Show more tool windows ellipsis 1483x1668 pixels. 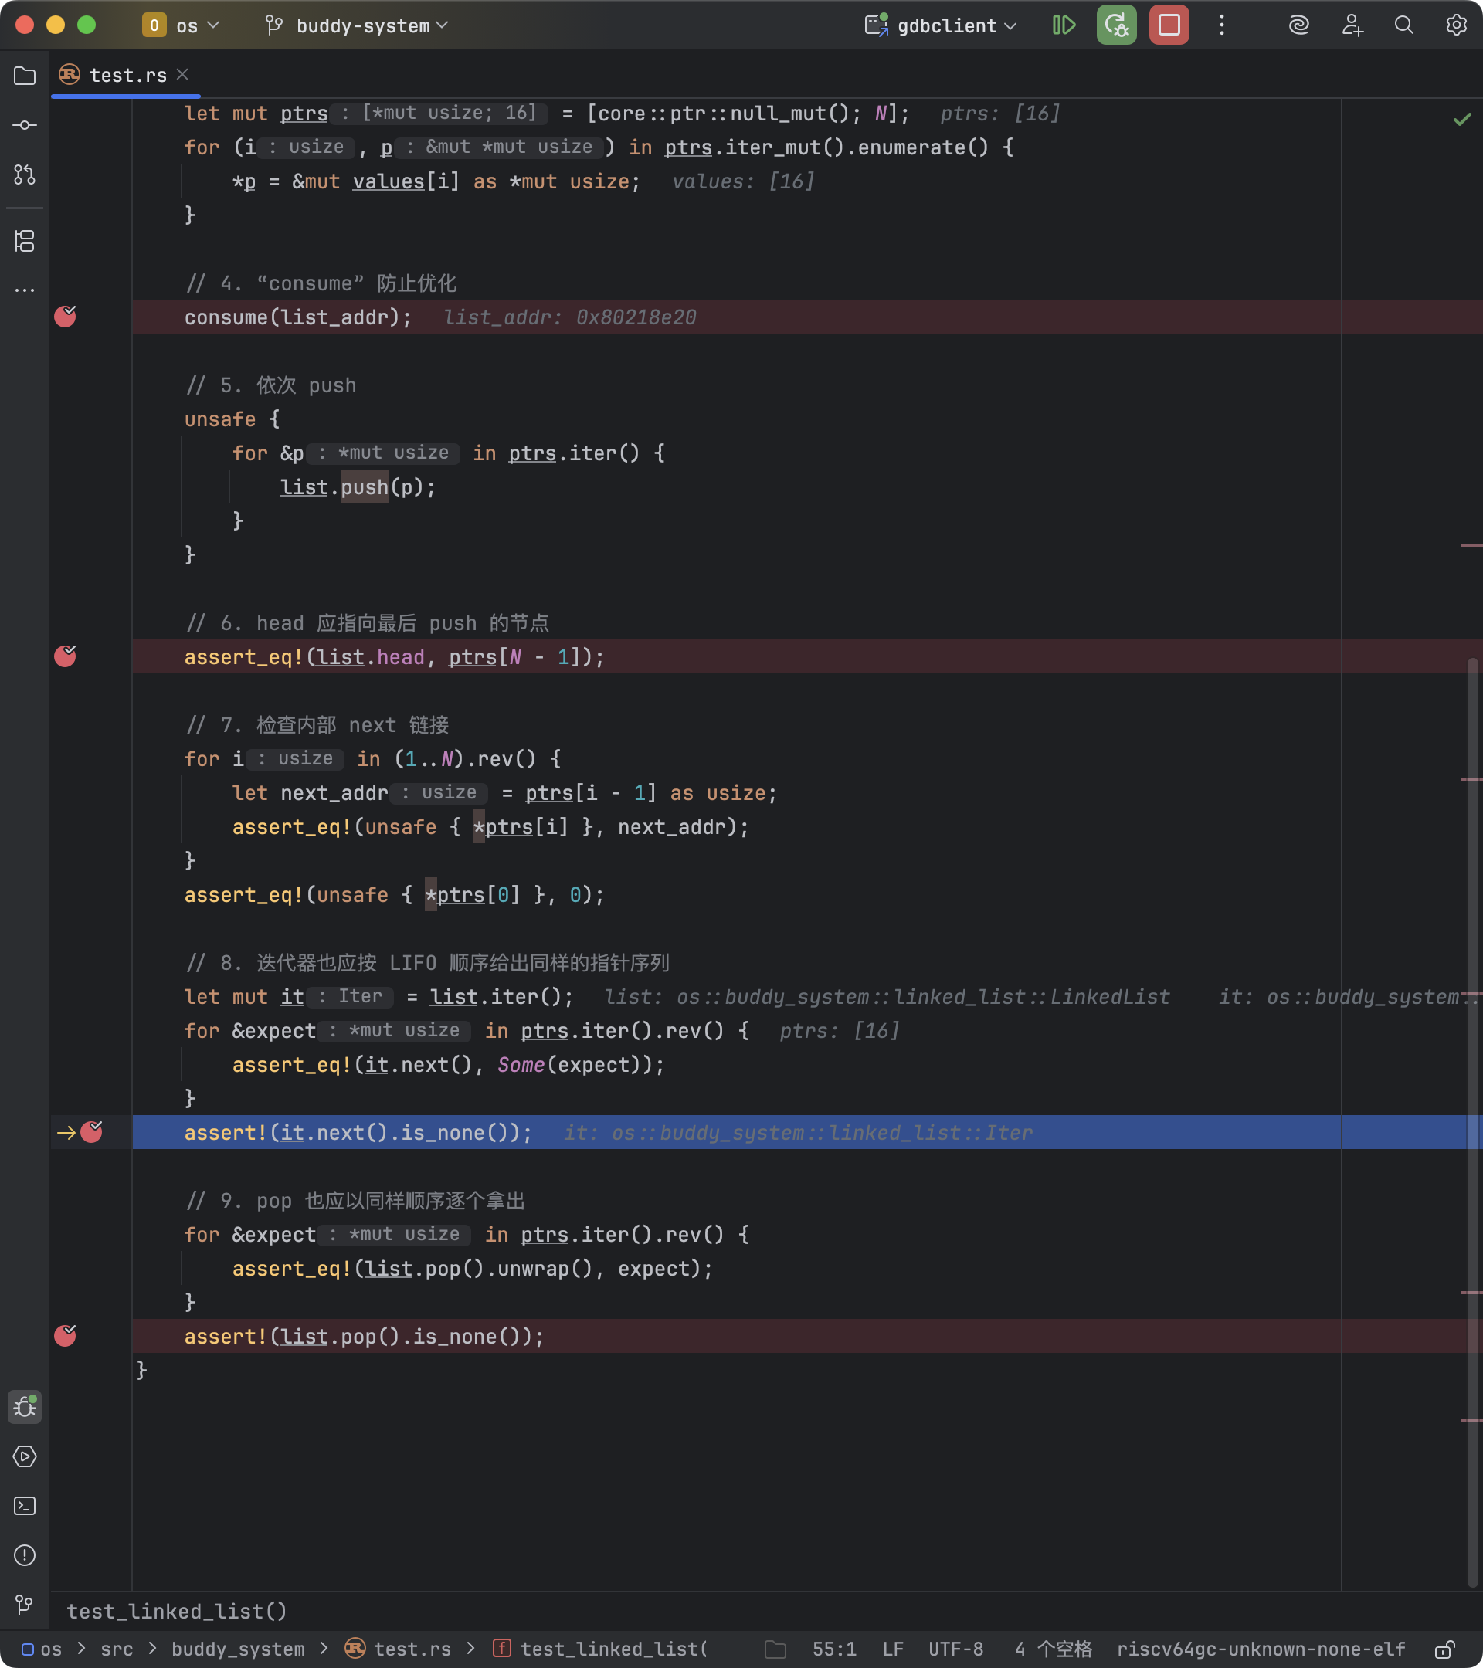pos(25,290)
